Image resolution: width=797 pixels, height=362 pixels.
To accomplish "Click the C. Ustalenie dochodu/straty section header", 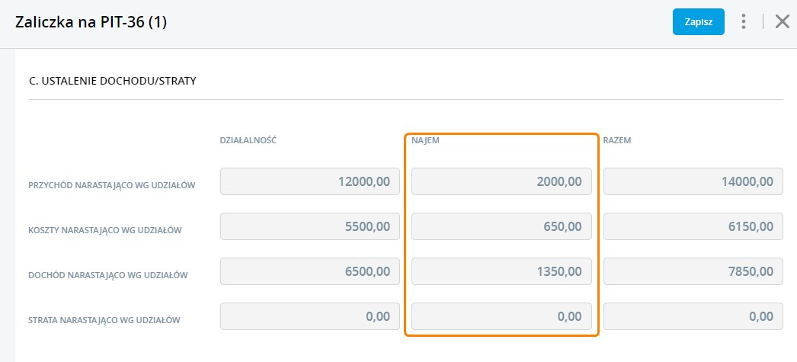I will pyautogui.click(x=112, y=80).
